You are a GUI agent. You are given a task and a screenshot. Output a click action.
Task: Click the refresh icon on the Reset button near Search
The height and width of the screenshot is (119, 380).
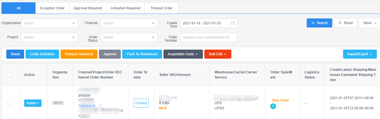[340, 23]
